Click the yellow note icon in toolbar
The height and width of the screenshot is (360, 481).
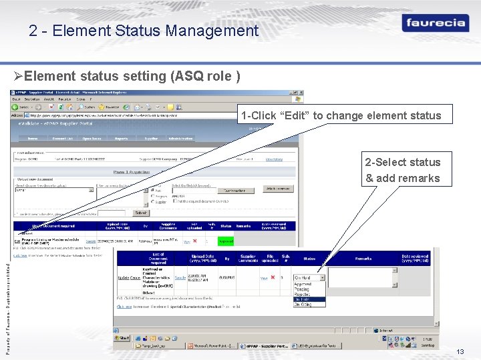click(x=170, y=107)
